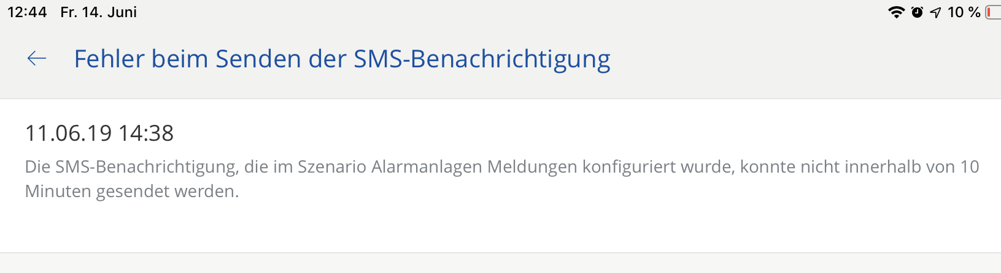Tap the low battery icon

(x=993, y=12)
